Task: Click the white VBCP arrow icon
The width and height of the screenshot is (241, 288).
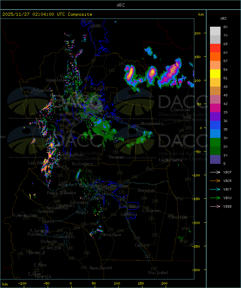Action: [x=215, y=172]
